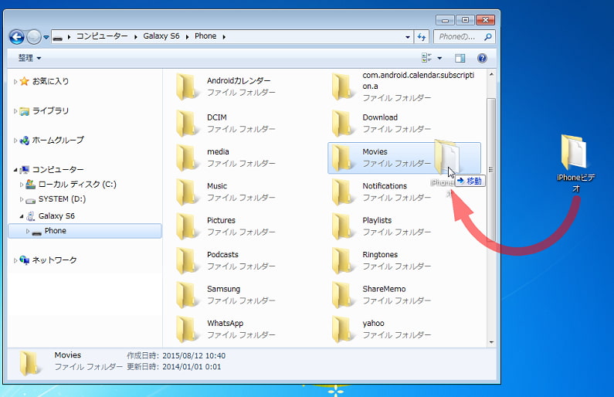Select the Ringtones folder icon
Image resolution: width=614 pixels, height=397 pixels.
click(x=342, y=260)
